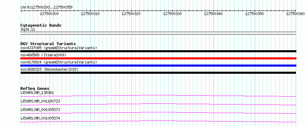Click ruler position 127500340
Viewport: 306px width, 126px height.
point(213,14)
